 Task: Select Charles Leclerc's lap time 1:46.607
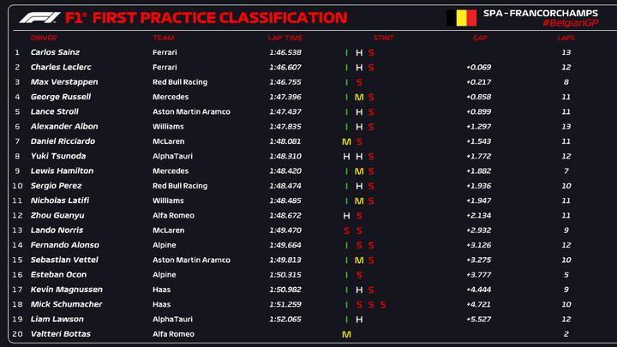tap(285, 68)
